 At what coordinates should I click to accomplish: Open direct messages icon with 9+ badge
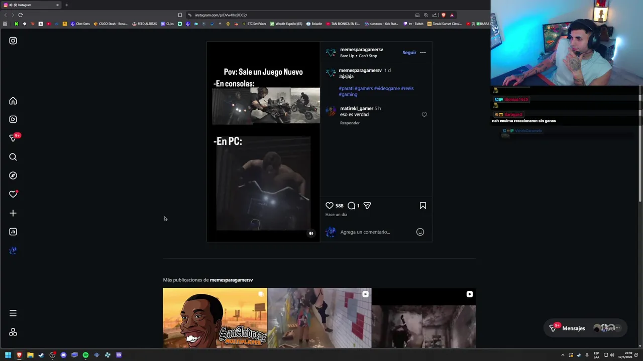tap(14, 138)
